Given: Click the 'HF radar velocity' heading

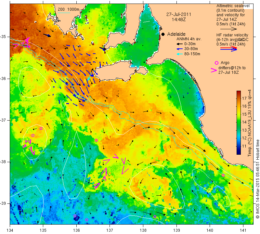Looking at the screenshot, I should pos(232,35).
